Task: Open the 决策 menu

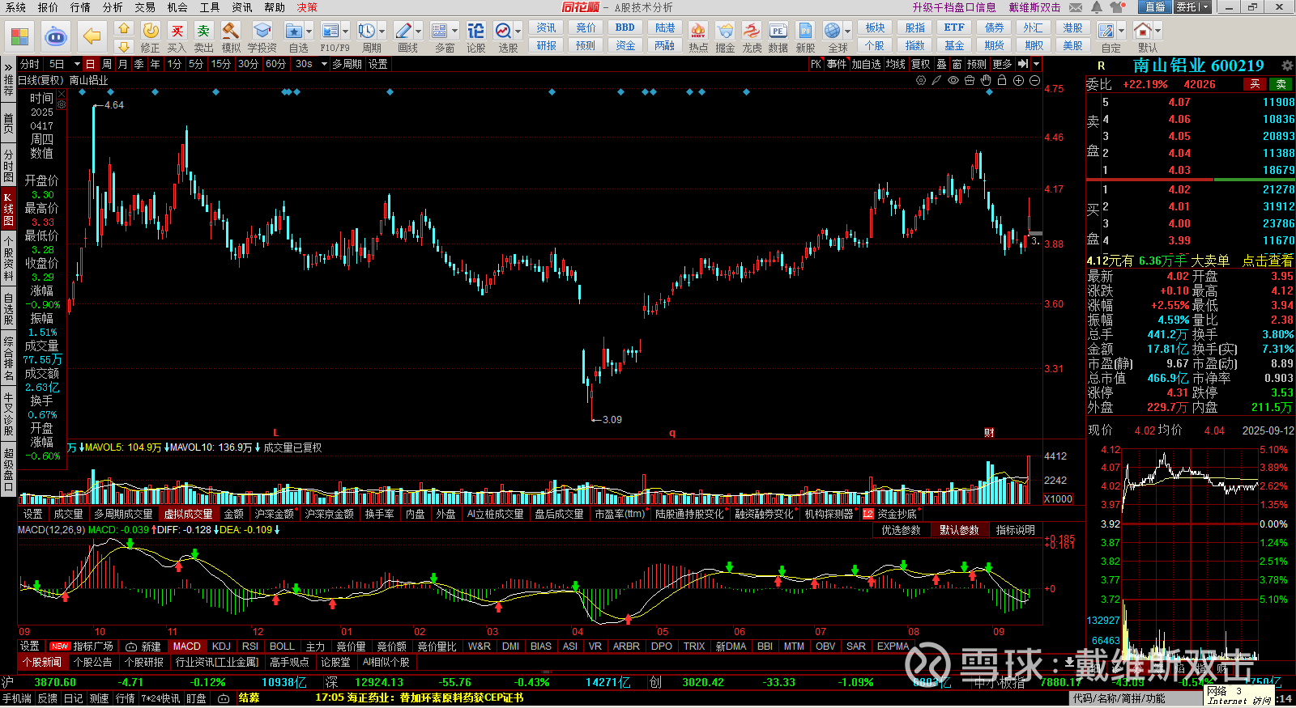Action: 307,7
